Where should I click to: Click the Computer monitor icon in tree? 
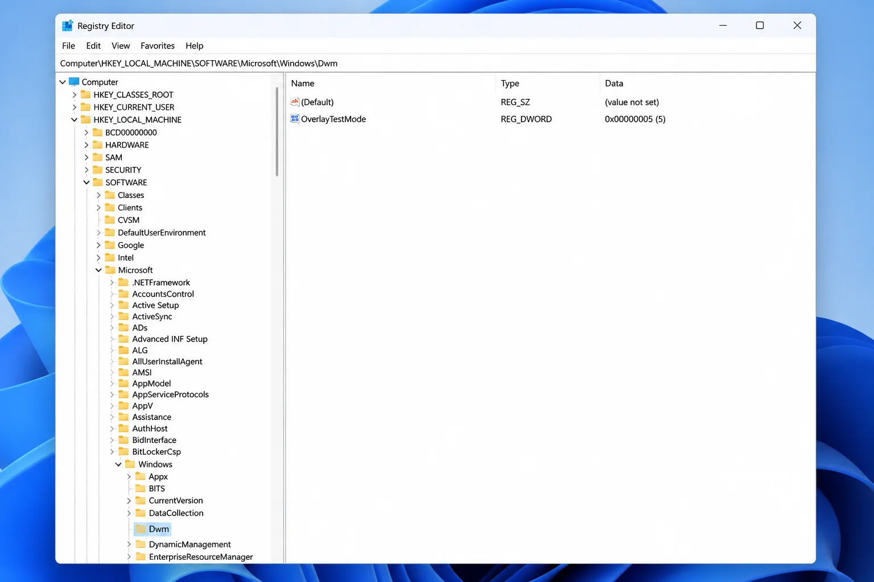pos(74,82)
